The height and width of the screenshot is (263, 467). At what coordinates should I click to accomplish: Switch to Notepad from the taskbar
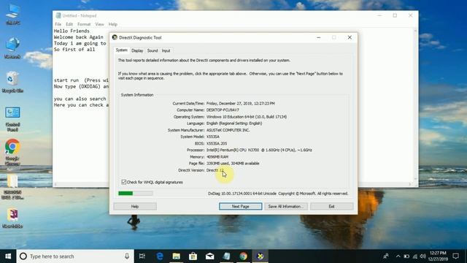point(226,256)
